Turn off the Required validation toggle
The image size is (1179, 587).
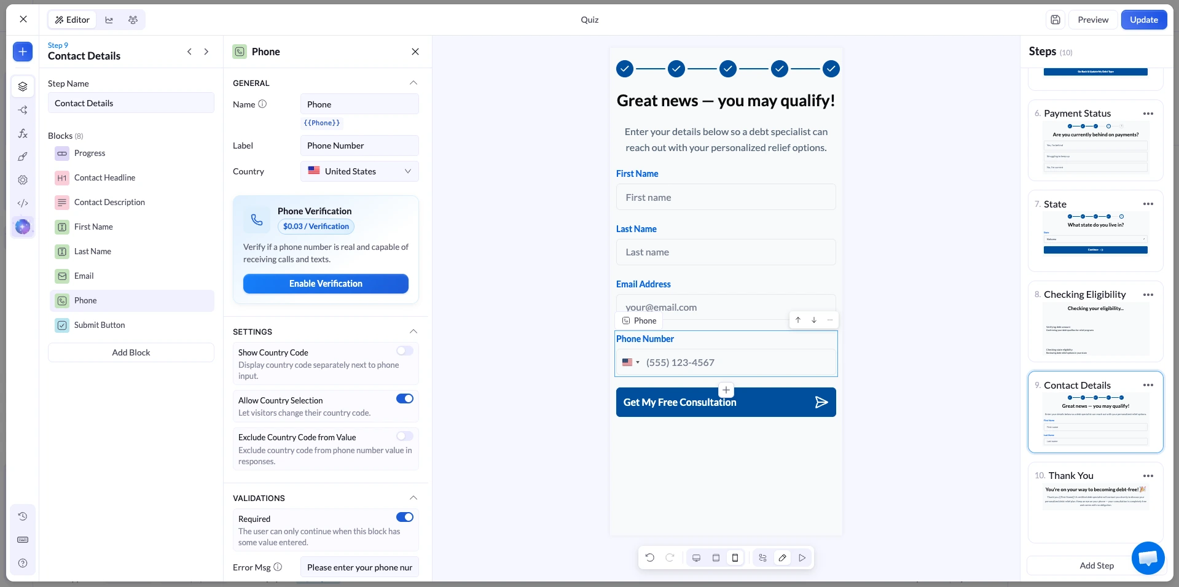(405, 517)
